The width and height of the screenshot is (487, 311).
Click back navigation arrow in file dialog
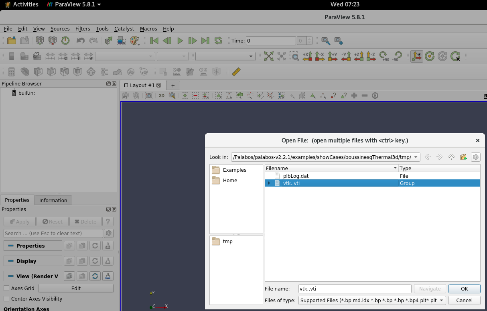click(428, 157)
